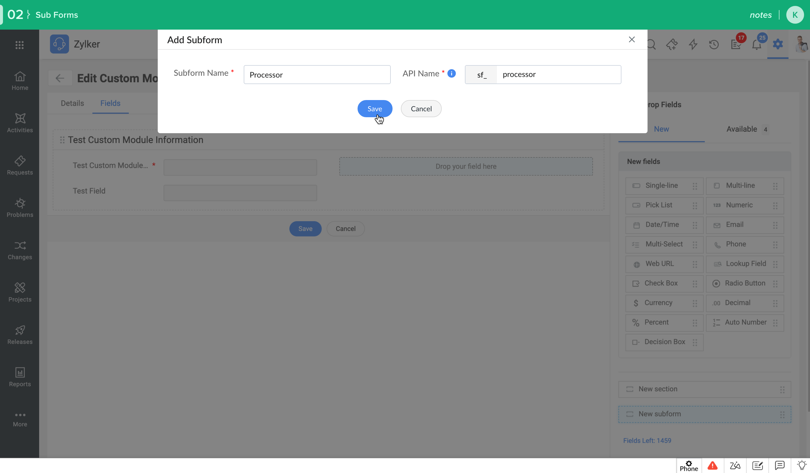Click the admin settings gear icon

[x=778, y=44]
